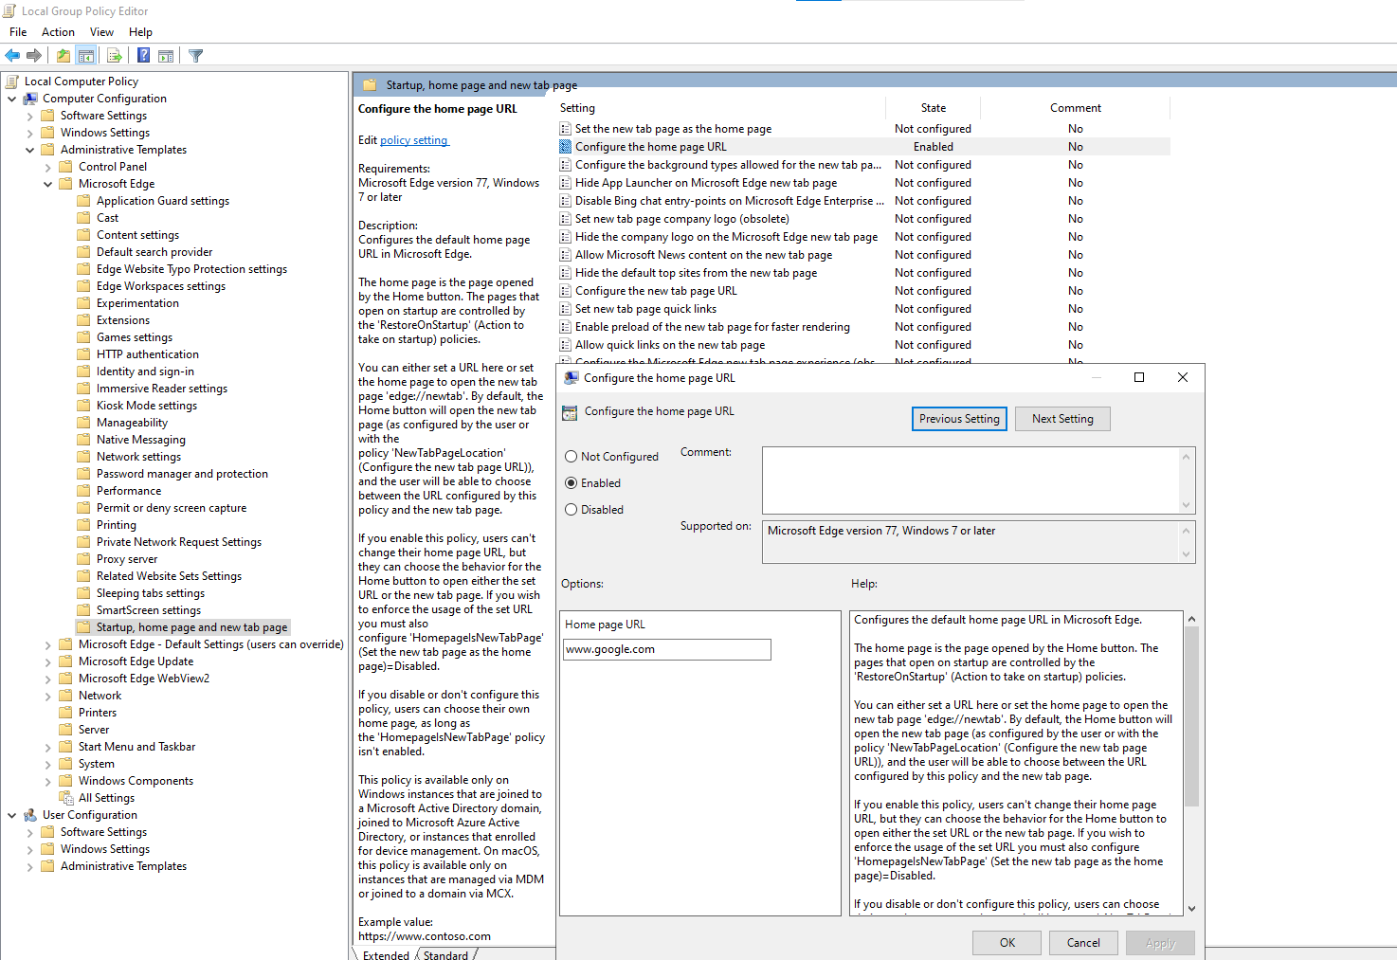Viewport: 1397px width, 960px height.
Task: Expand the Start Menu and Taskbar node
Action: [x=47, y=747]
